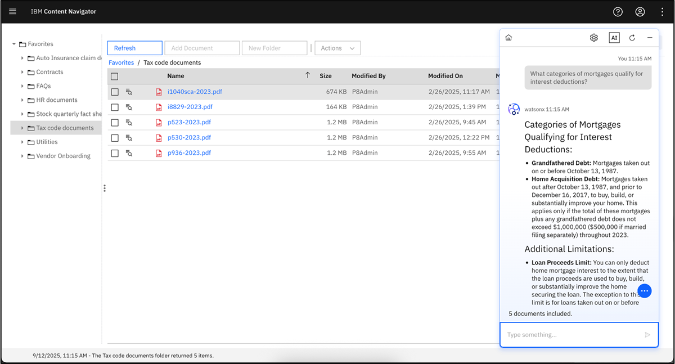The width and height of the screenshot is (675, 364).
Task: Restart the chat with refresh icon
Action: click(x=632, y=38)
